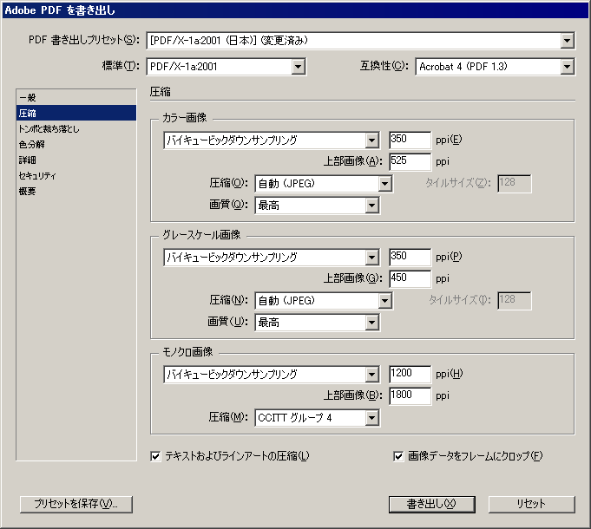Switch to the 詳細 category
Image resolution: width=591 pixels, height=529 pixels.
click(28, 160)
